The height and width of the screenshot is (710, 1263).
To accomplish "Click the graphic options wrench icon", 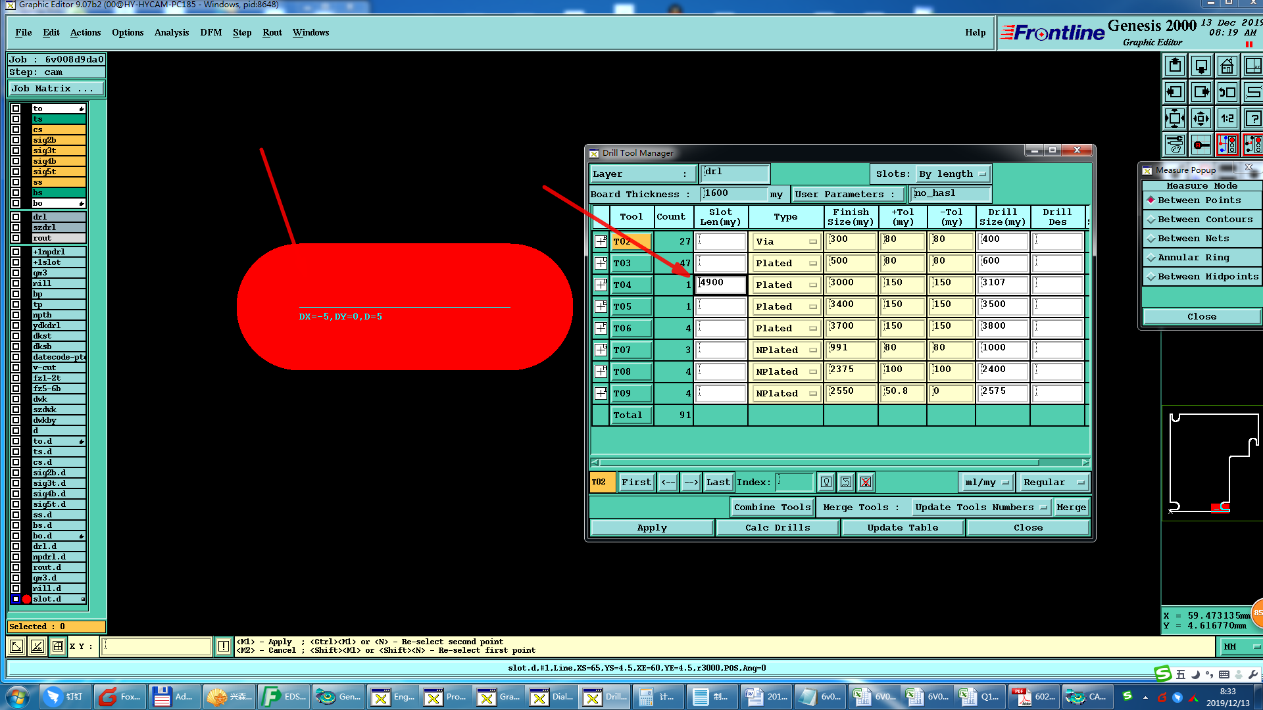I will (1175, 145).
